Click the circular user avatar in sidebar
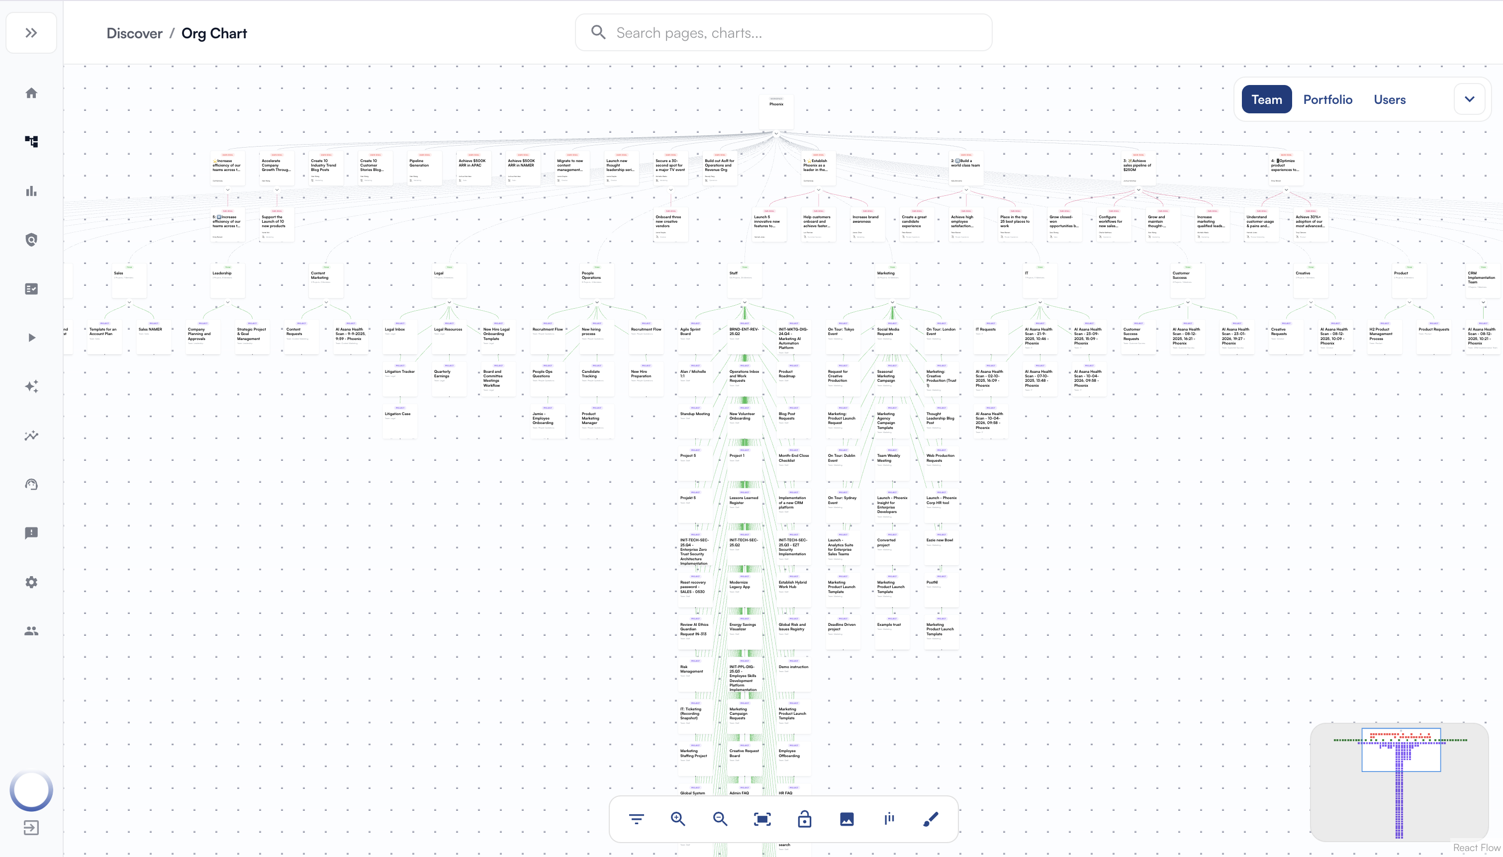Screen dimensions: 1503x857 (x=31, y=790)
